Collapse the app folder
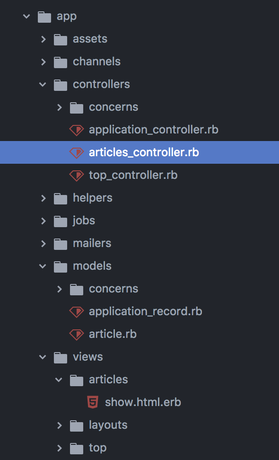 [x=26, y=16]
